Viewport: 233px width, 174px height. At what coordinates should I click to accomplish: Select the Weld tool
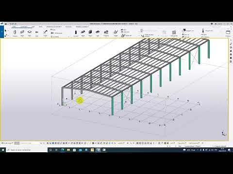point(45,33)
